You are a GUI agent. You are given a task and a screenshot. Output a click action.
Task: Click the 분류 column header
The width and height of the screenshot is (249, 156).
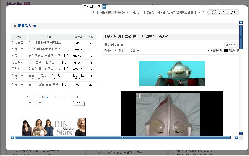[19, 37]
